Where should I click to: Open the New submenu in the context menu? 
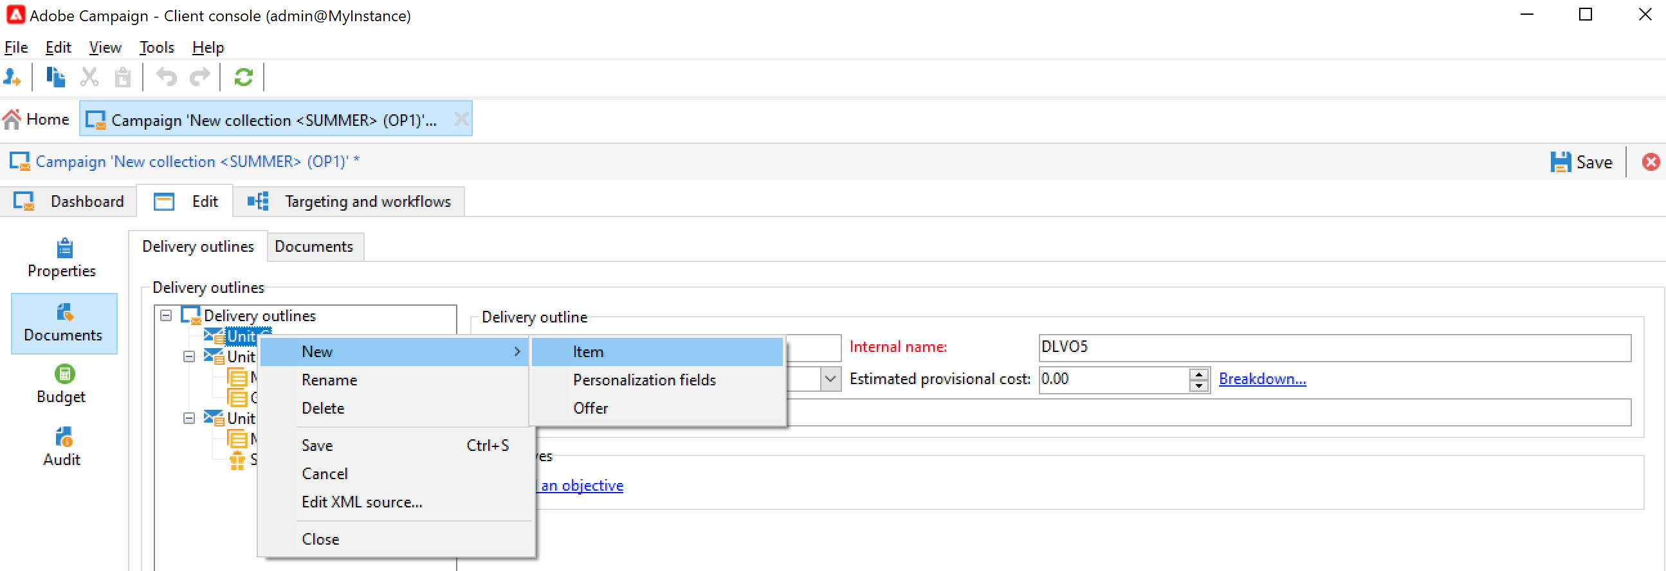pos(394,352)
